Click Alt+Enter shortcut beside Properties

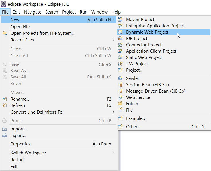point(102,144)
